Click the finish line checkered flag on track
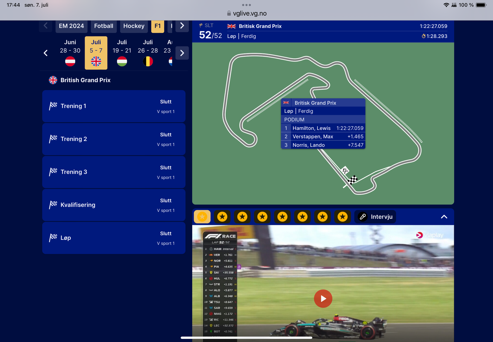This screenshot has width=493, height=342. pyautogui.click(x=353, y=180)
